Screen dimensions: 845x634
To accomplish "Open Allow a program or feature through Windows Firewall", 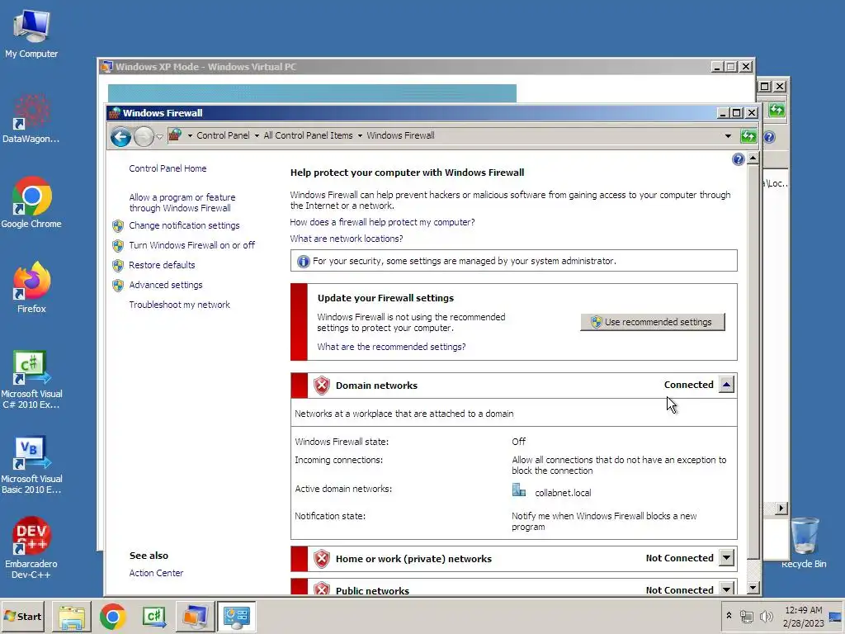I will tap(182, 203).
